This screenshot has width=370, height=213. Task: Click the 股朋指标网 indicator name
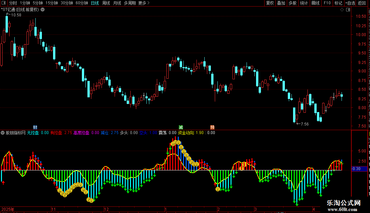coord(16,133)
